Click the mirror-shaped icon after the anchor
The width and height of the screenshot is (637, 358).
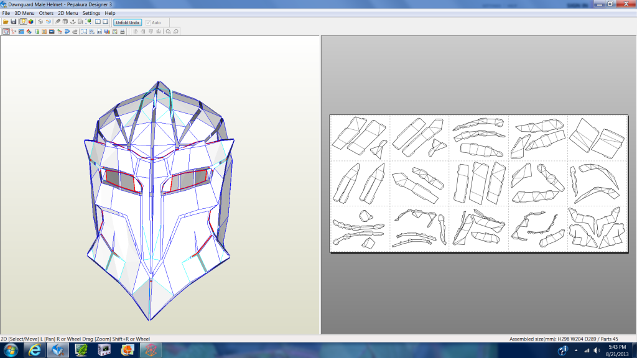80,22
